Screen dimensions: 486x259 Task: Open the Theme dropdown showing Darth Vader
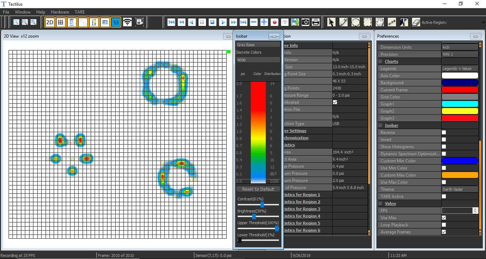tap(460, 189)
